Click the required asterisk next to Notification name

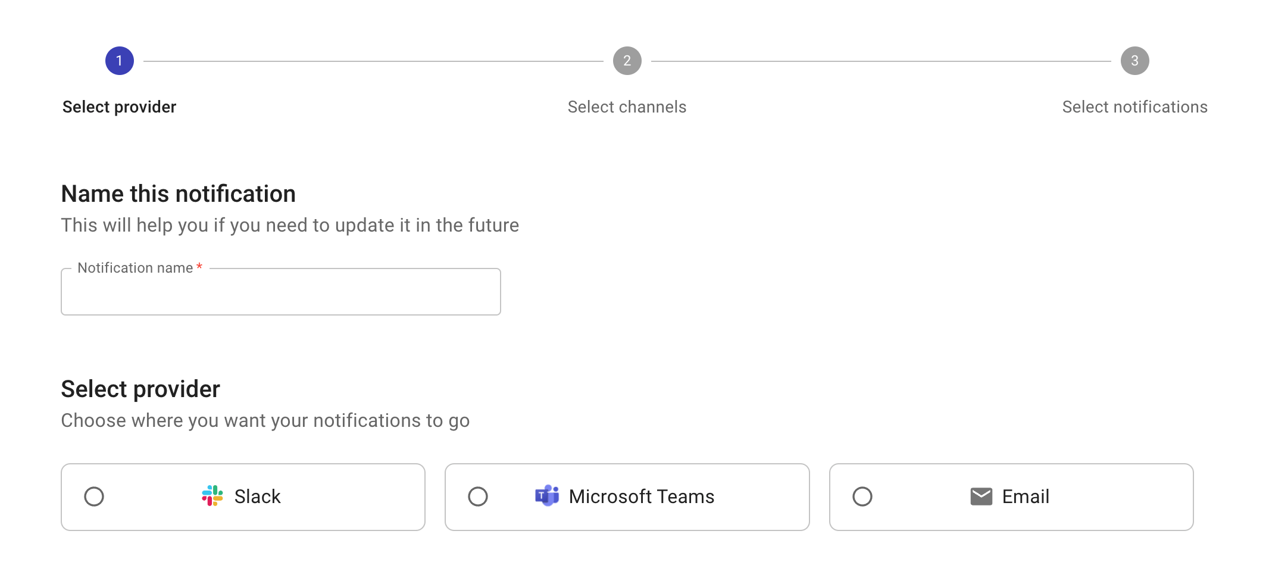(x=199, y=267)
